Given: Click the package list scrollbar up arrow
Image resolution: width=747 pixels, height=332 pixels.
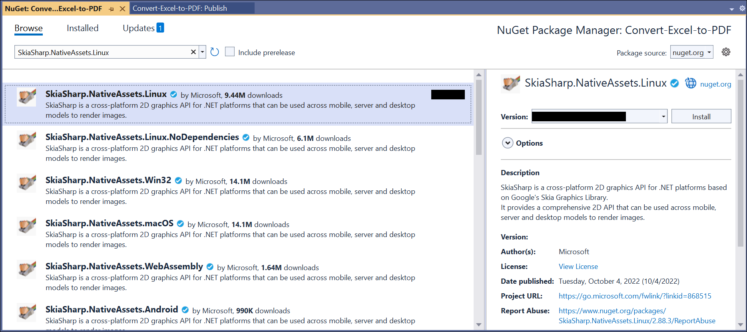Looking at the screenshot, I should tap(479, 75).
